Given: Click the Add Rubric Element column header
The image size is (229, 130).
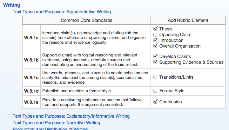Looking at the screenshot, I should pyautogui.click(x=188, y=20).
